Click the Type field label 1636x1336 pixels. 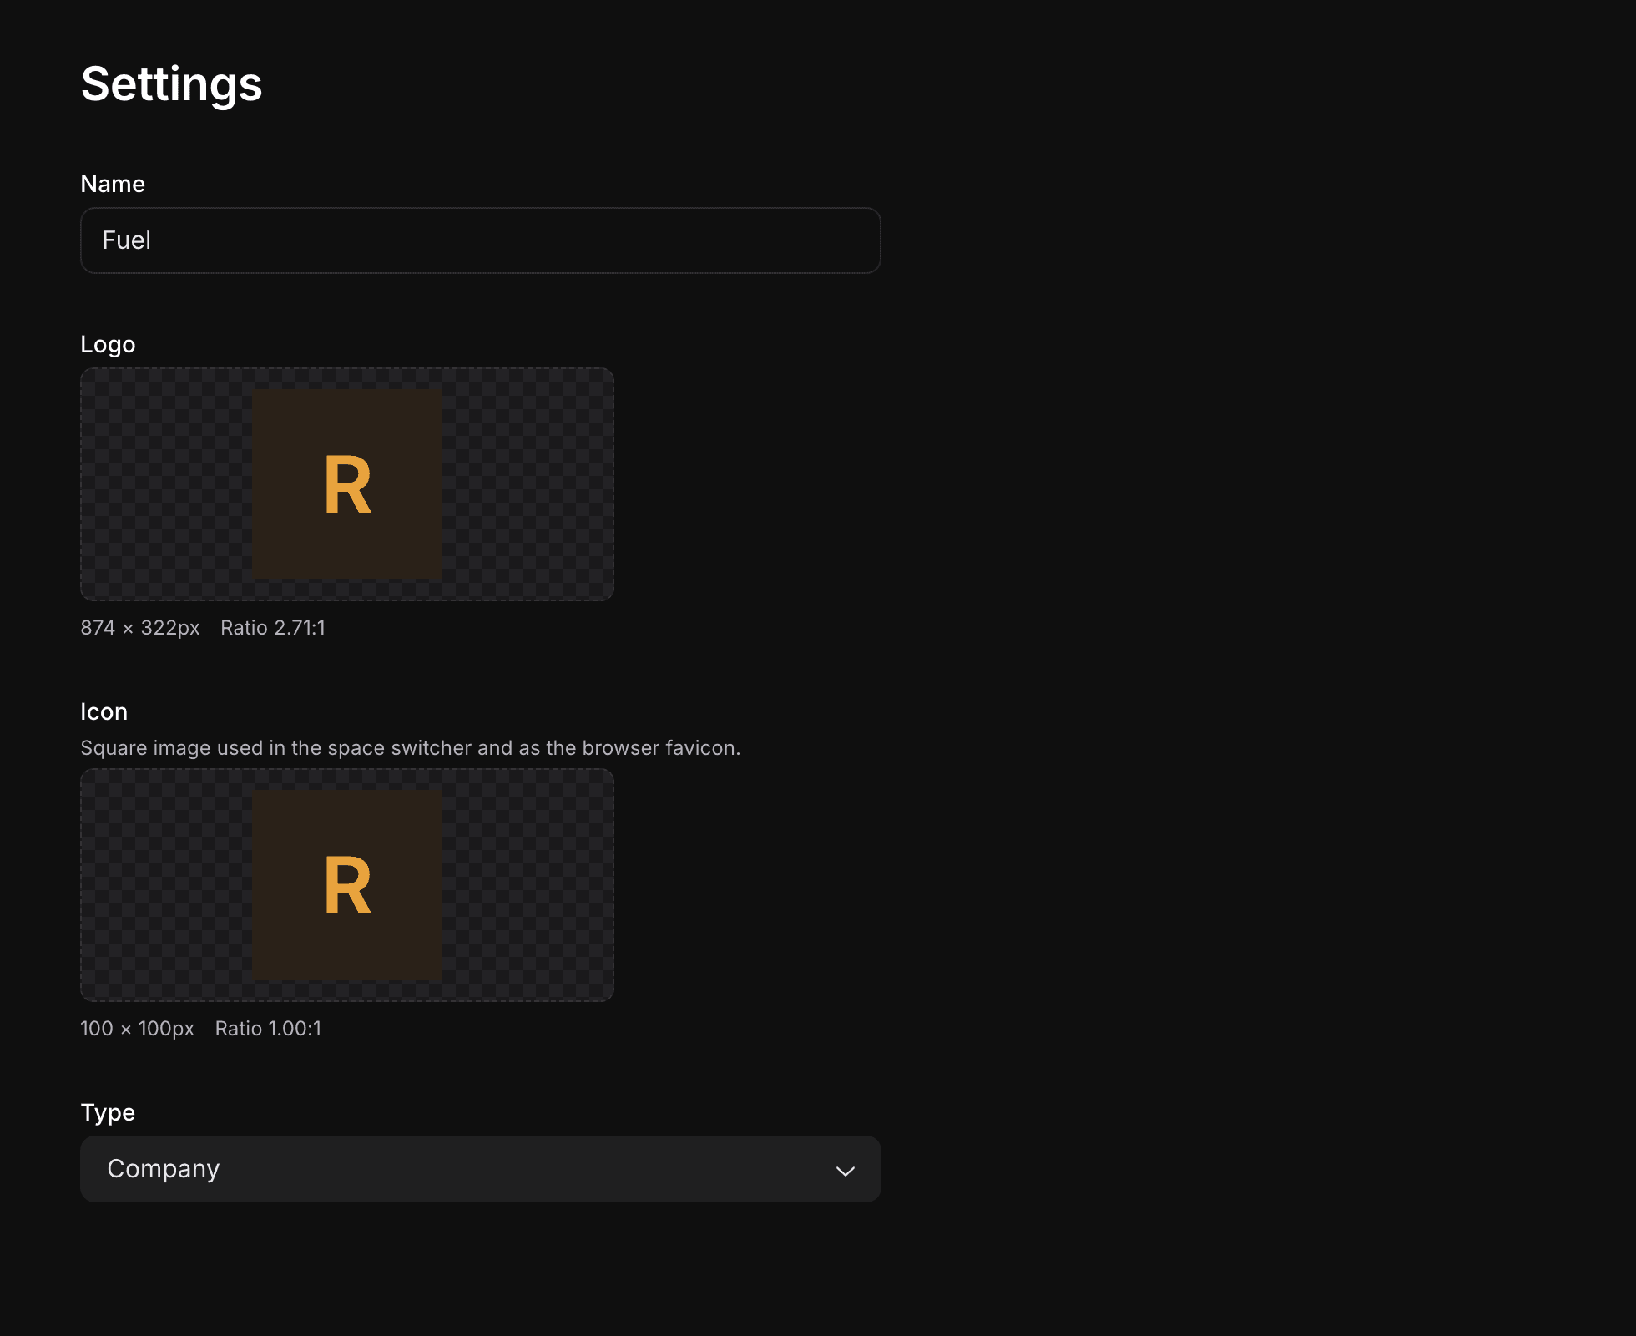pyautogui.click(x=108, y=1113)
